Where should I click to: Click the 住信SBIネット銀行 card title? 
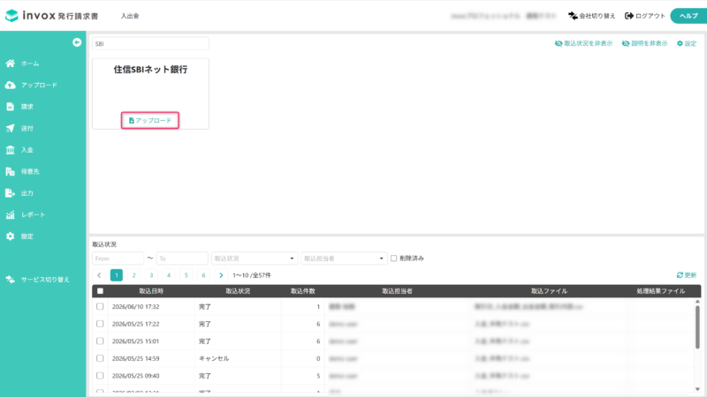pos(150,70)
